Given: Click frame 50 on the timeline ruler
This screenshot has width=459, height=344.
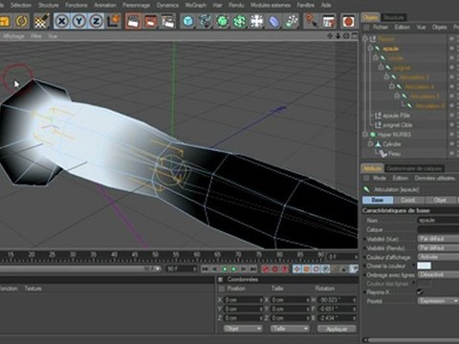Looking at the screenshot, I should (x=155, y=254).
